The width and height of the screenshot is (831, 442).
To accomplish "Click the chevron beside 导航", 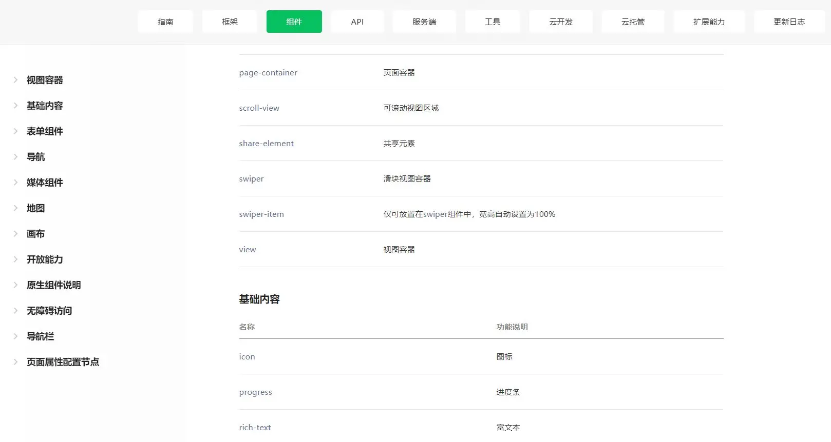I will coord(15,157).
